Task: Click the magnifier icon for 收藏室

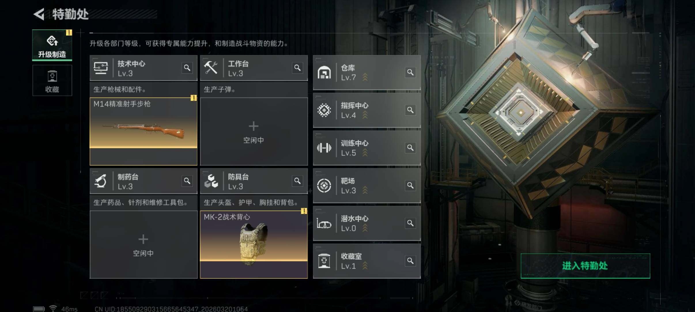Action: coord(410,261)
